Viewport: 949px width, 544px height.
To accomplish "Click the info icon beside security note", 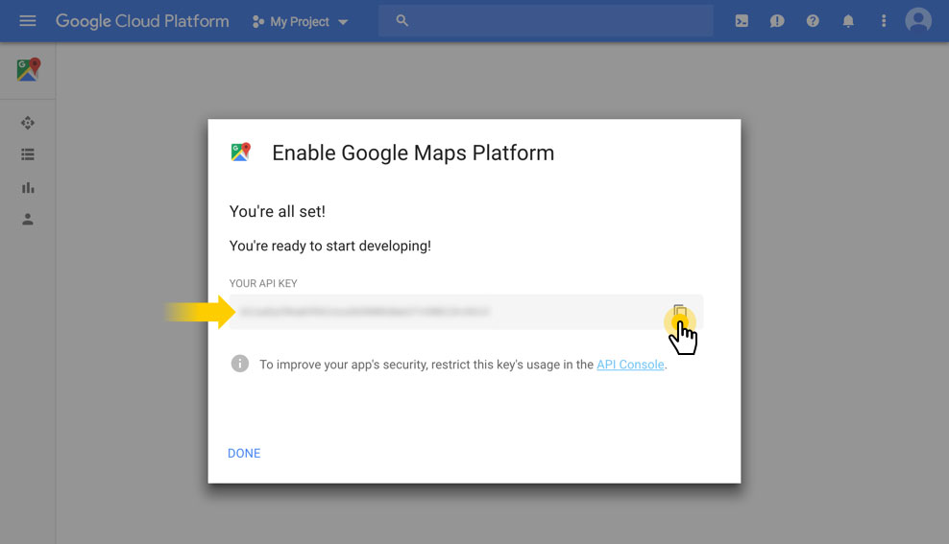I will (240, 364).
